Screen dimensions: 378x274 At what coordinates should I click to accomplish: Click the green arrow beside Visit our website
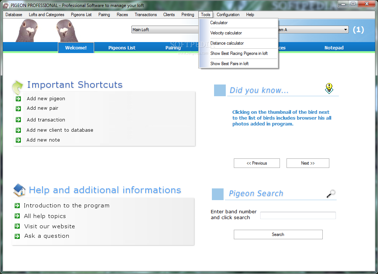click(x=17, y=226)
